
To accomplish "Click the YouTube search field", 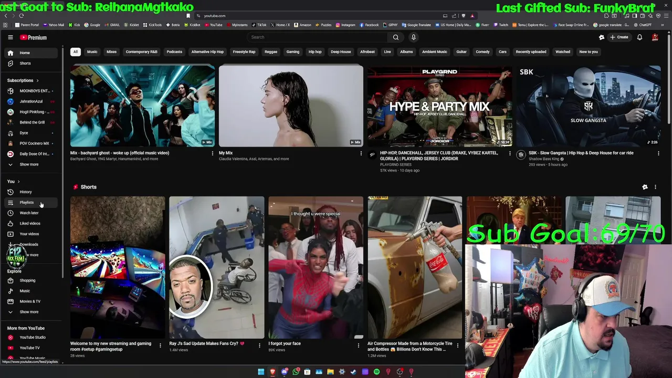I will pos(318,37).
